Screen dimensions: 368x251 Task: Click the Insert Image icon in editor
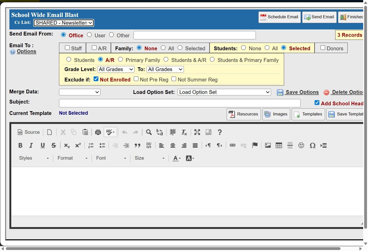pyautogui.click(x=268, y=145)
